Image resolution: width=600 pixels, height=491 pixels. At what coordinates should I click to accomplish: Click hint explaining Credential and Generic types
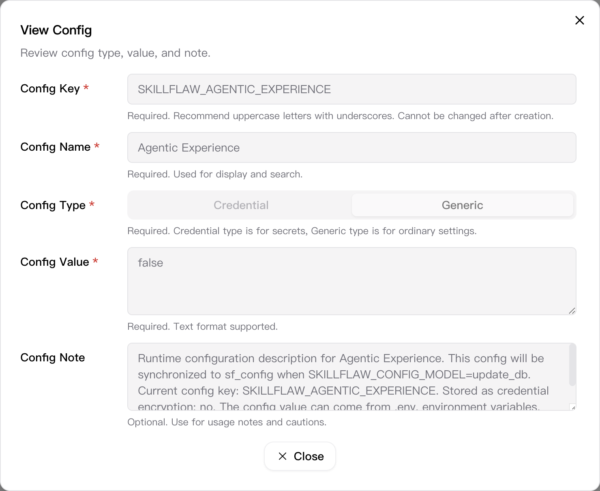[x=302, y=231]
